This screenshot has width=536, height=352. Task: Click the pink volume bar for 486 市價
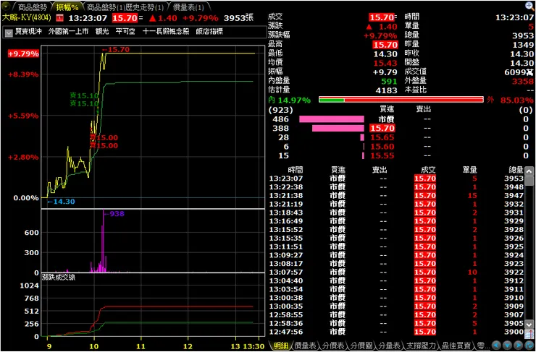point(332,119)
